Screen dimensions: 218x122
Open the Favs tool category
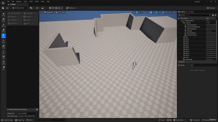click(3, 14)
